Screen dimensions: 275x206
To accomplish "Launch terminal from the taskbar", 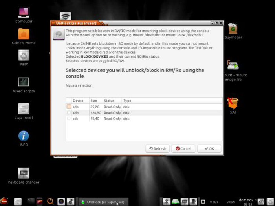I will (x=31, y=201).
